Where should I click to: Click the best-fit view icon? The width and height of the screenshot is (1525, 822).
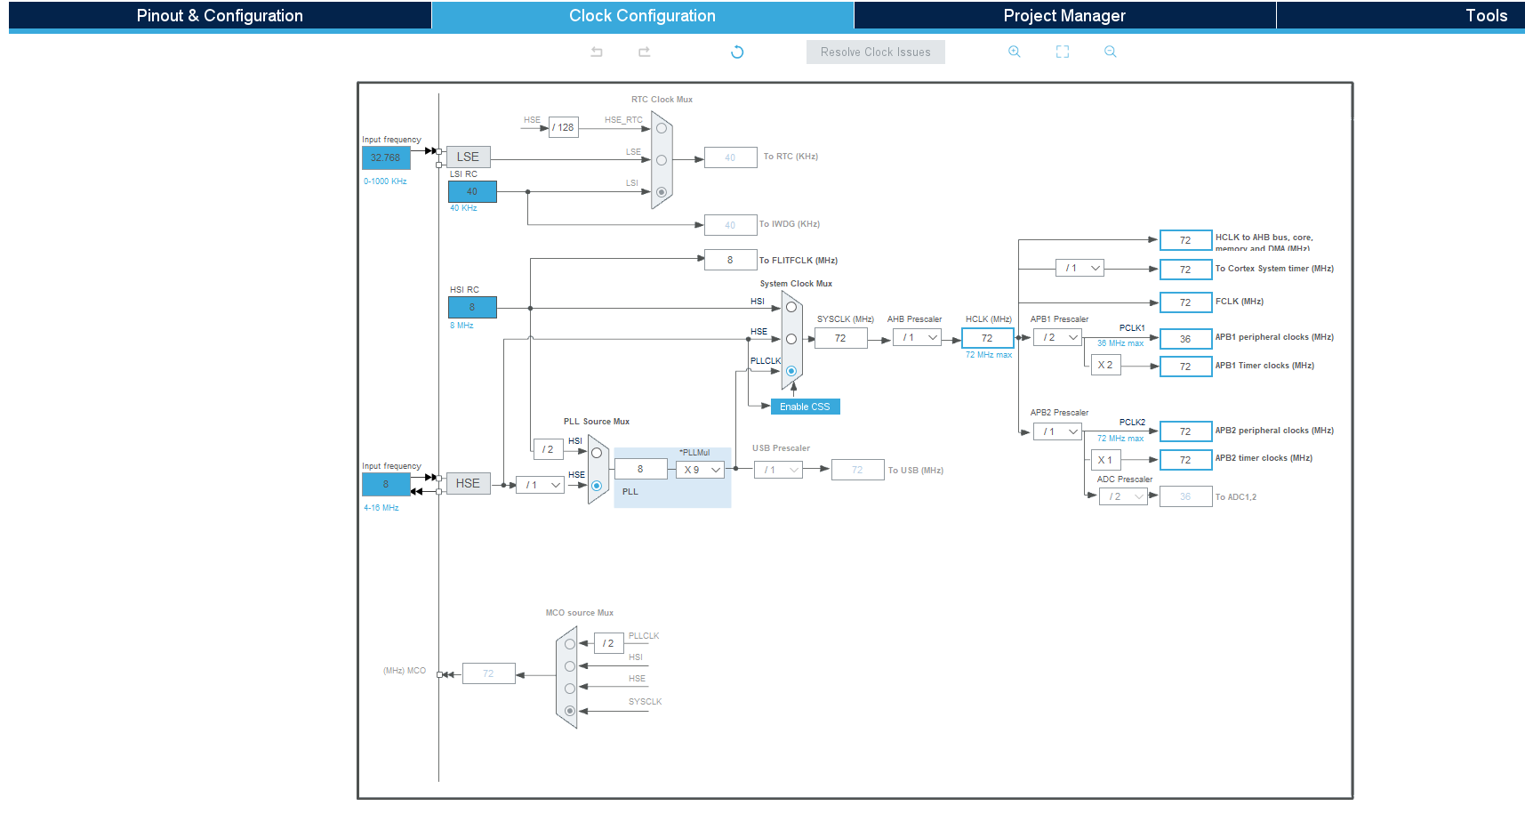[1062, 52]
